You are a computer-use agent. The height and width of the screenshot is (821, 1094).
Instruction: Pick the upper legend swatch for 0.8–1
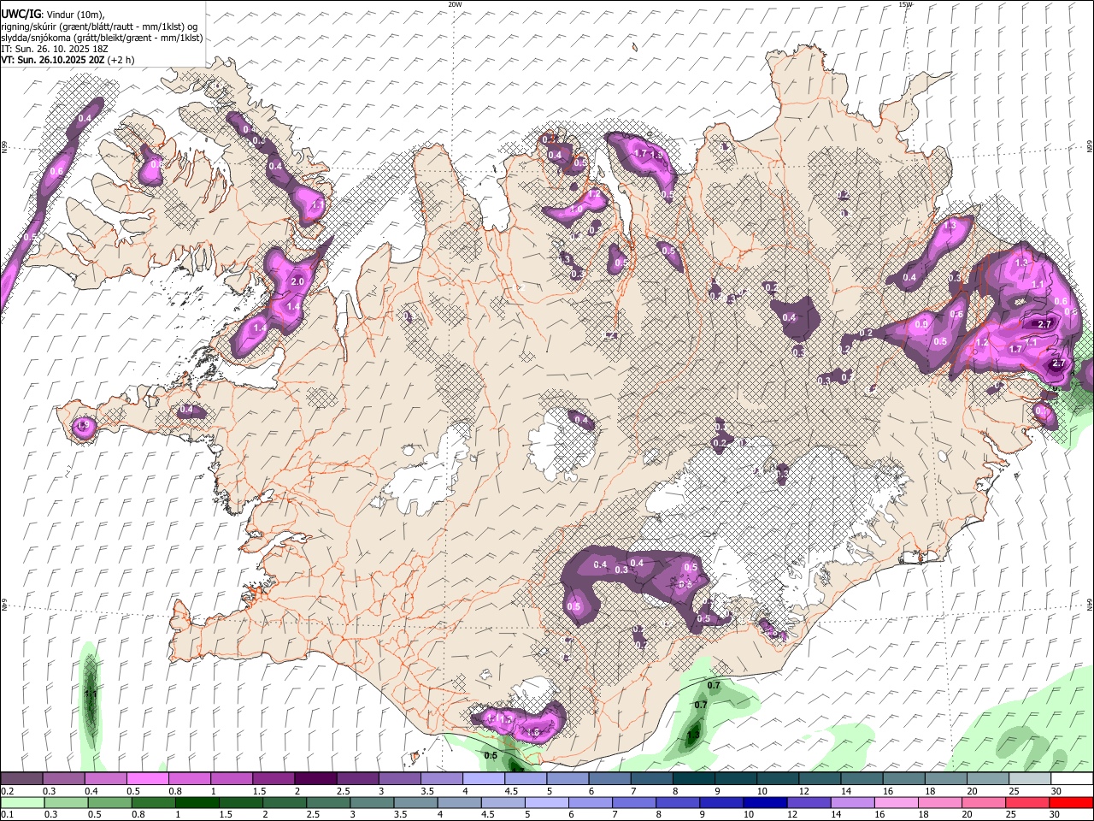pos(189,779)
